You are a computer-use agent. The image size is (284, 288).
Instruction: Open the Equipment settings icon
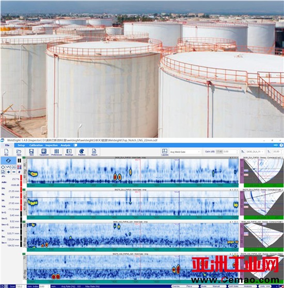click(44, 152)
